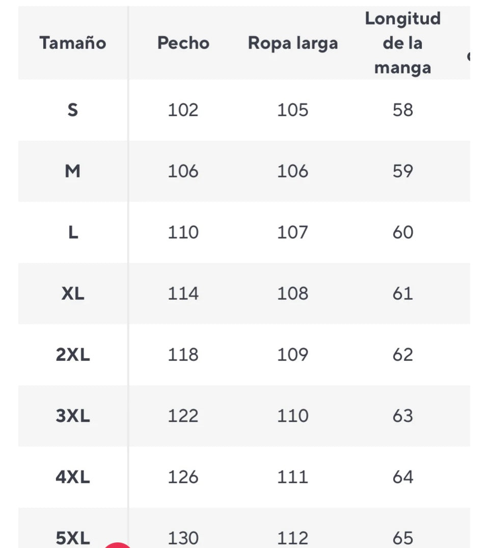
Task: Tap sleeve length value 60 for size L
Action: pos(402,232)
